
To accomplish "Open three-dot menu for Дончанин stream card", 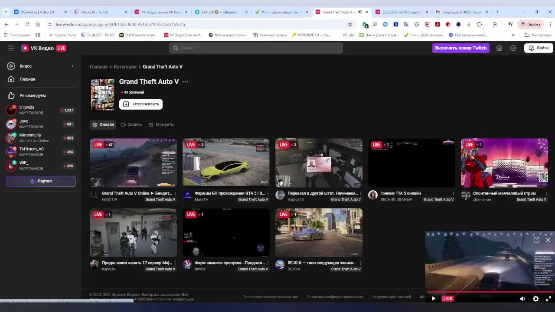I will pyautogui.click(x=546, y=193).
